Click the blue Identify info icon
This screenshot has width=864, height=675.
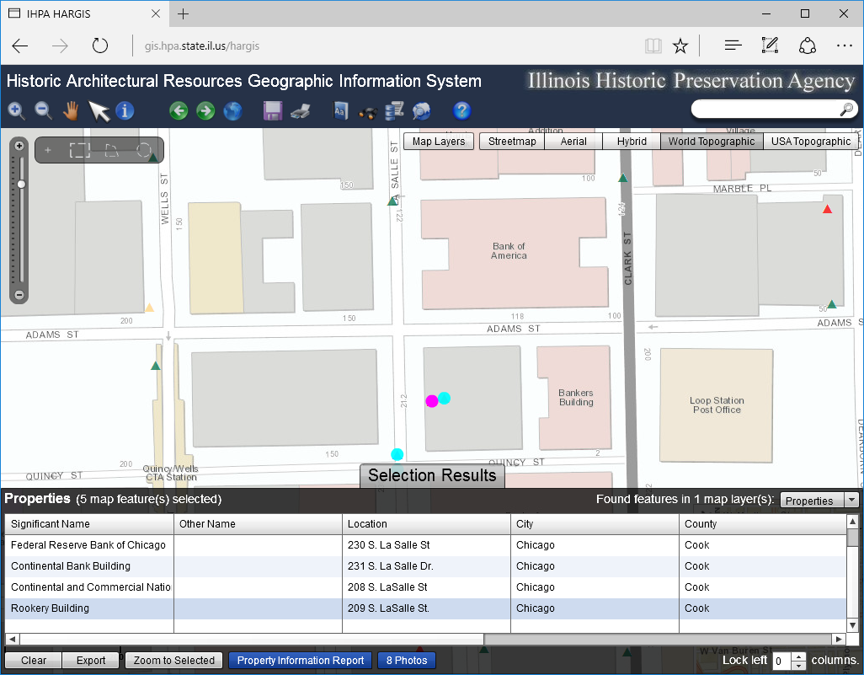125,110
